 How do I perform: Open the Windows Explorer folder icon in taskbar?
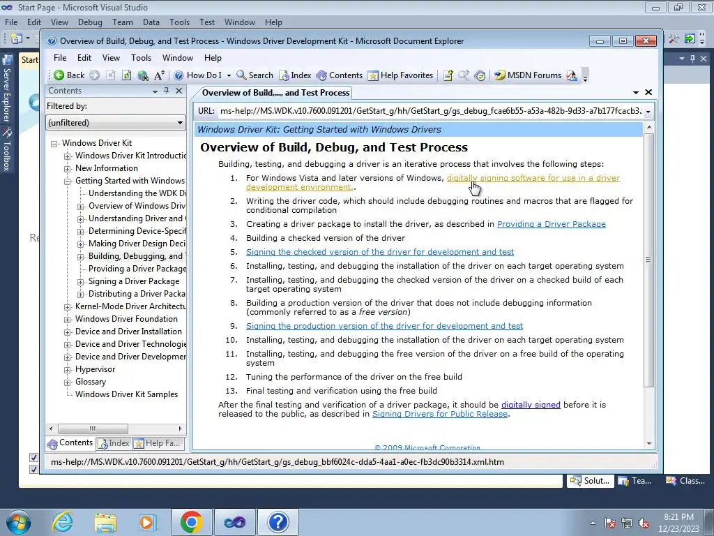(105, 522)
